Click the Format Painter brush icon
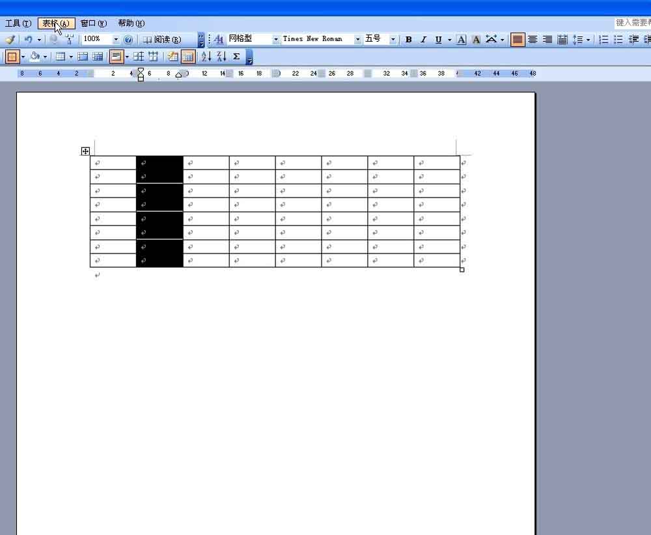The width and height of the screenshot is (651, 535). pyautogui.click(x=10, y=40)
